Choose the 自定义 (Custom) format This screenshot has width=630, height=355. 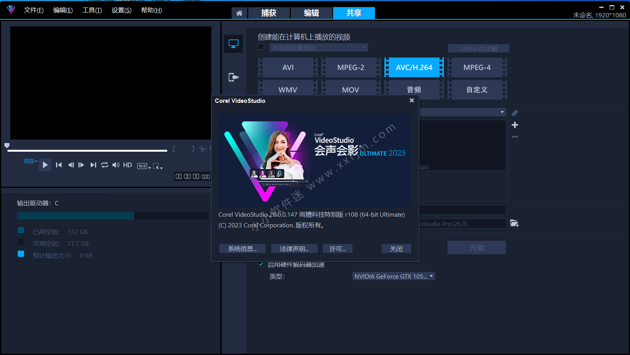click(477, 89)
